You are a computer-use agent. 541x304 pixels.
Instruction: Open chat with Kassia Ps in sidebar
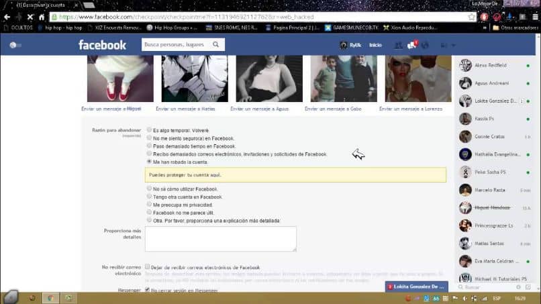click(x=495, y=119)
